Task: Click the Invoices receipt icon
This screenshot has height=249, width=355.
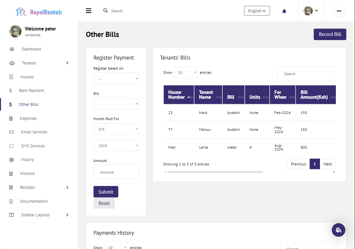Action: click(11, 174)
